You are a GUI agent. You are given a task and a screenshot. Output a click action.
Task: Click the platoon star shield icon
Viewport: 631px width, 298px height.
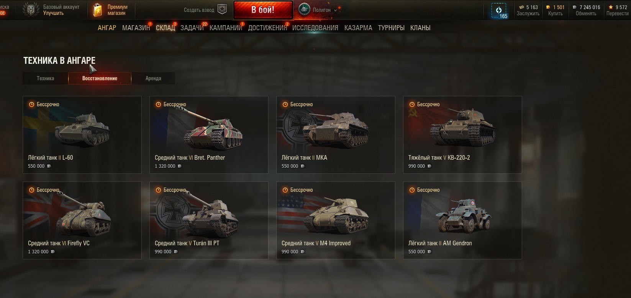(222, 10)
